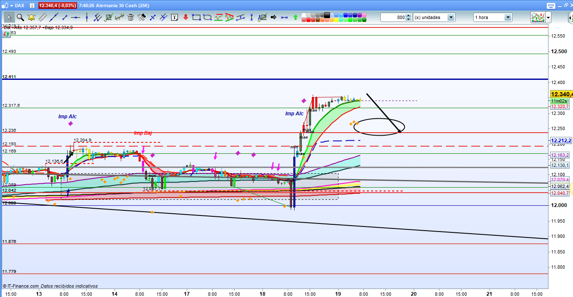The image size is (573, 297).
Task: Click the add indicators chart button
Action: 538,17
